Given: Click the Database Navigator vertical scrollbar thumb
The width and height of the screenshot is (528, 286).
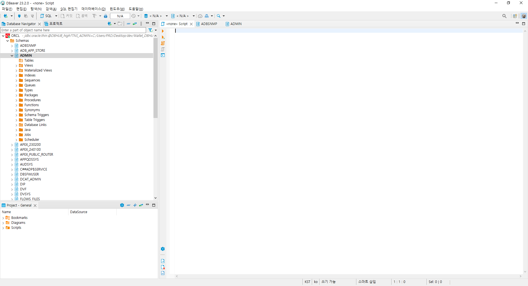Looking at the screenshot, I should coord(155,78).
